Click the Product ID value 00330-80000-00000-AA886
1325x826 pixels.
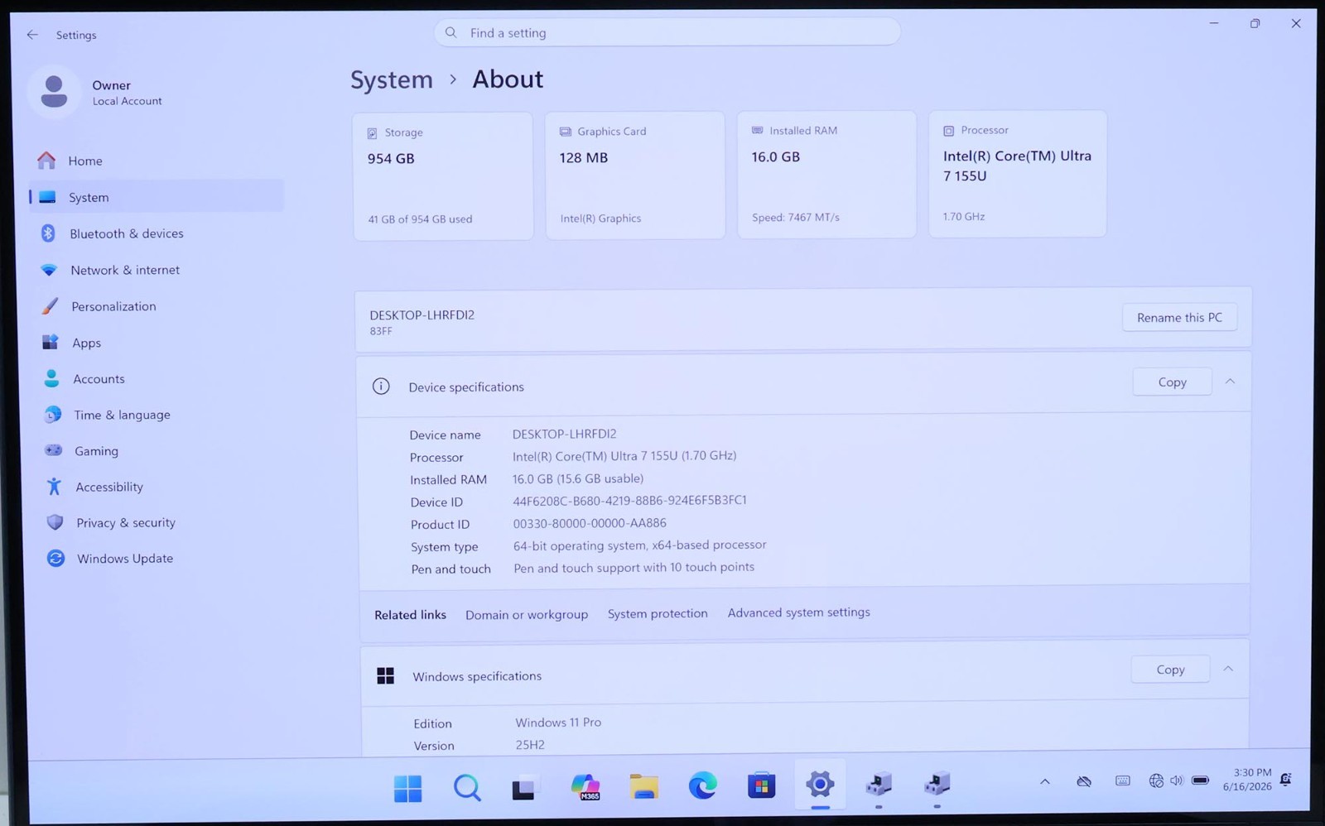click(590, 523)
